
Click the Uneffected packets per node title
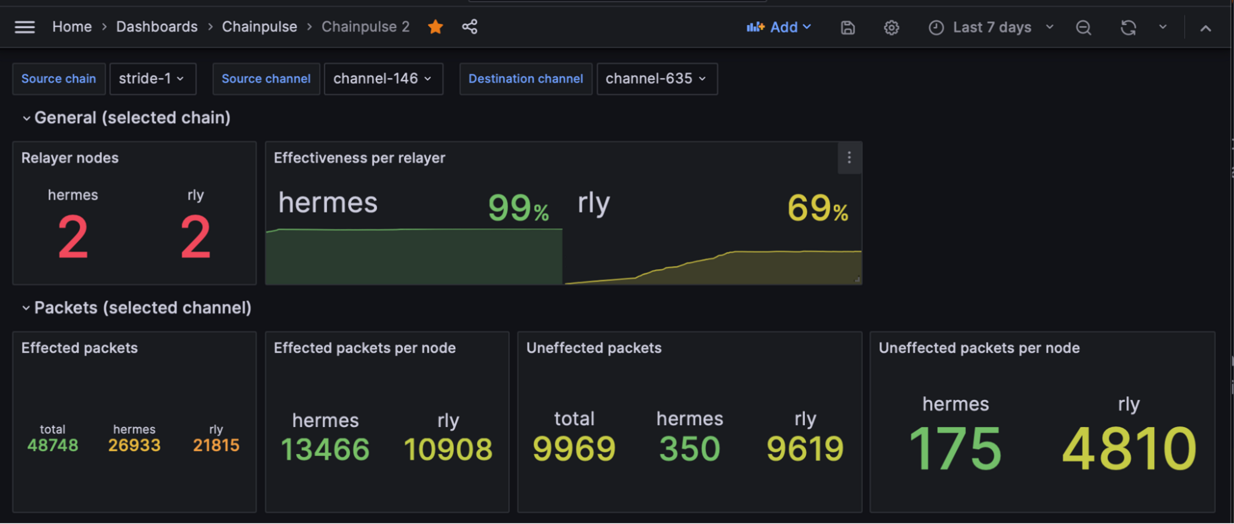coord(979,348)
